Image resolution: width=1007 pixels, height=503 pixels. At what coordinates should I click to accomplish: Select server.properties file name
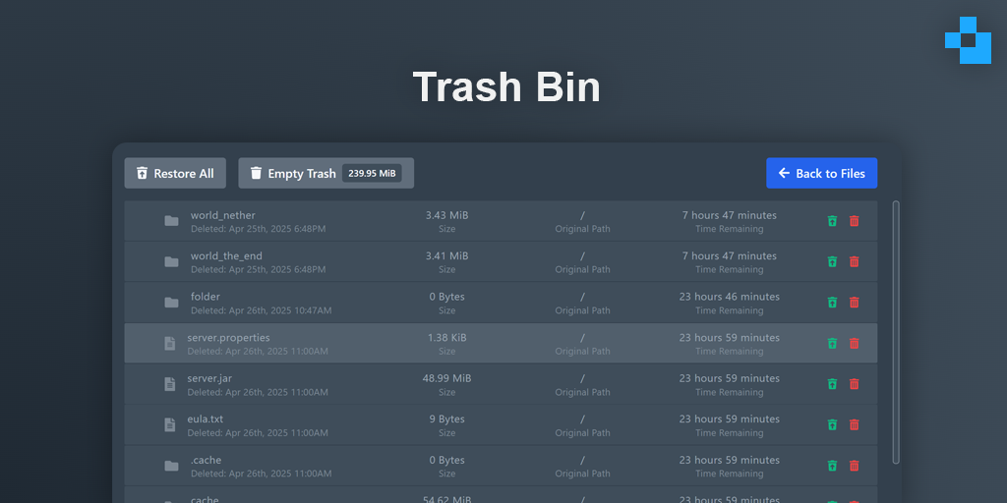coord(228,338)
